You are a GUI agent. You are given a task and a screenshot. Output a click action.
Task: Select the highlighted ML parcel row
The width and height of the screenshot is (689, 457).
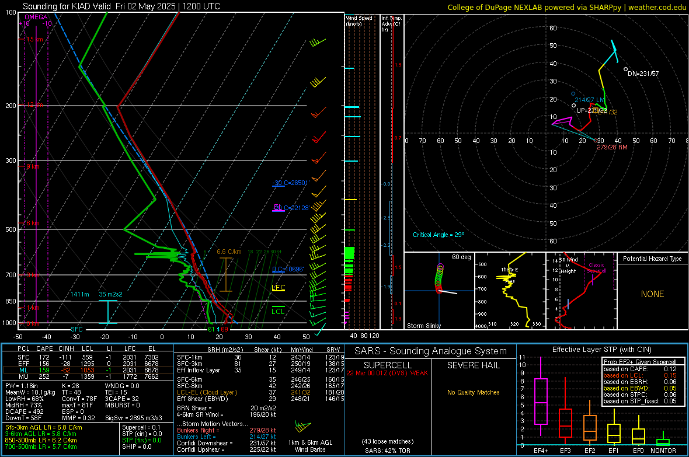tap(88, 370)
